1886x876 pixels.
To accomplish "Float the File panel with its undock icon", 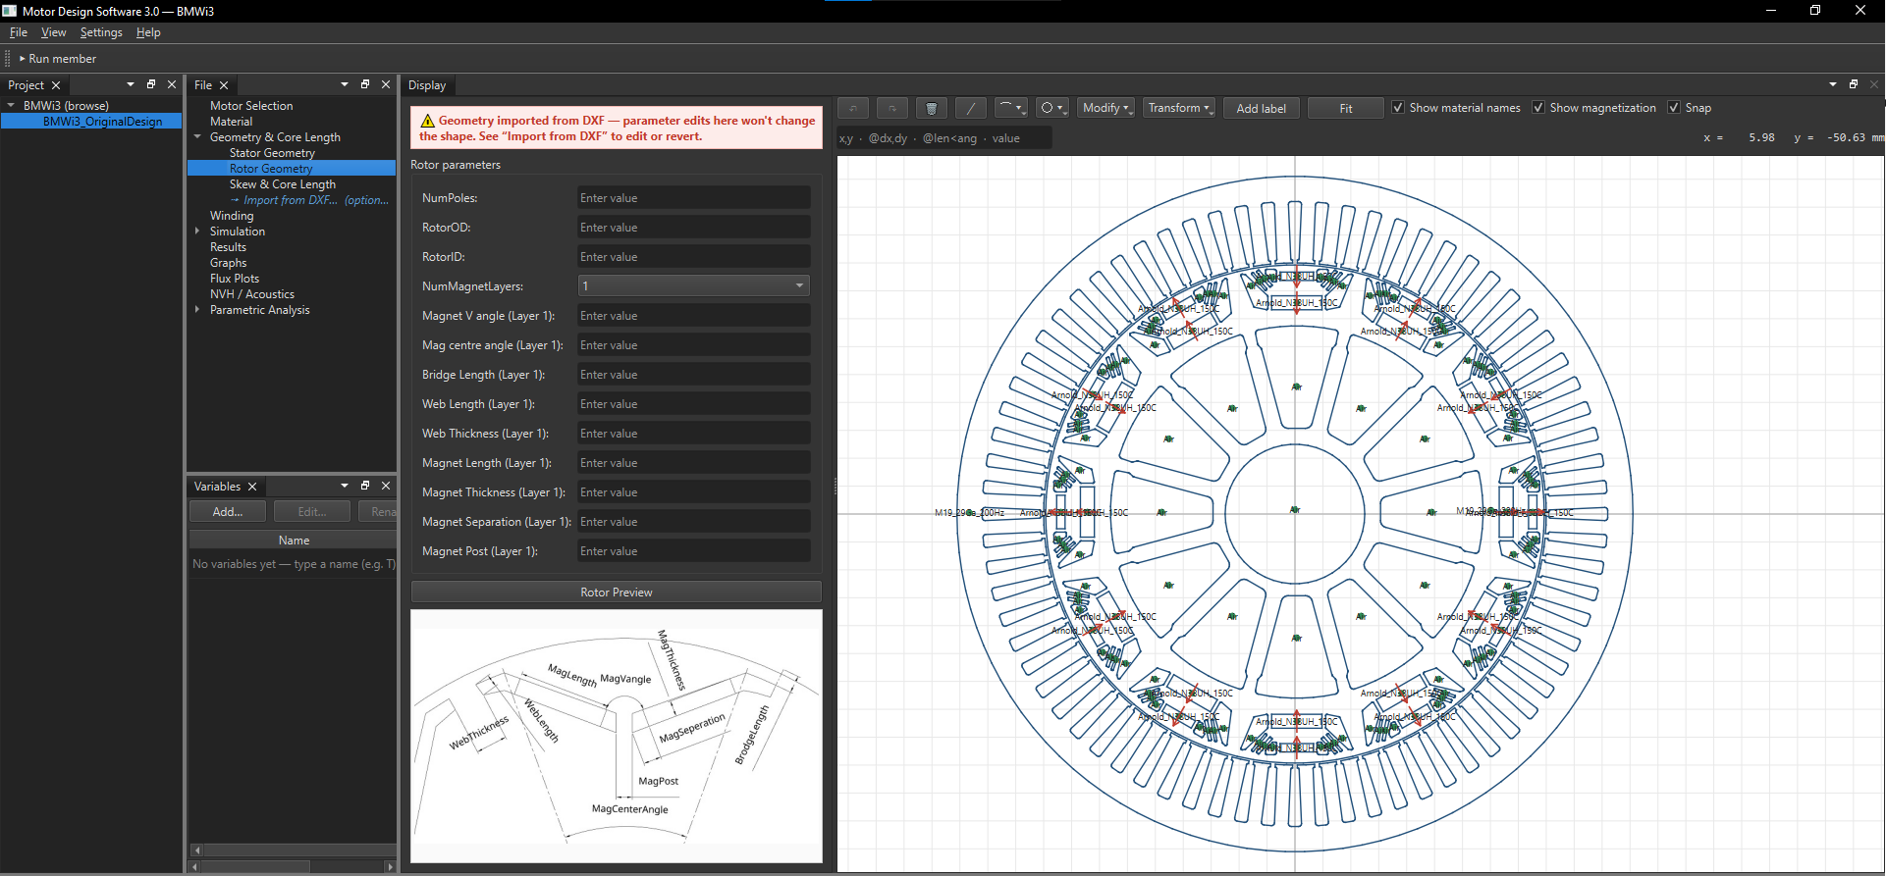I will tap(365, 84).
